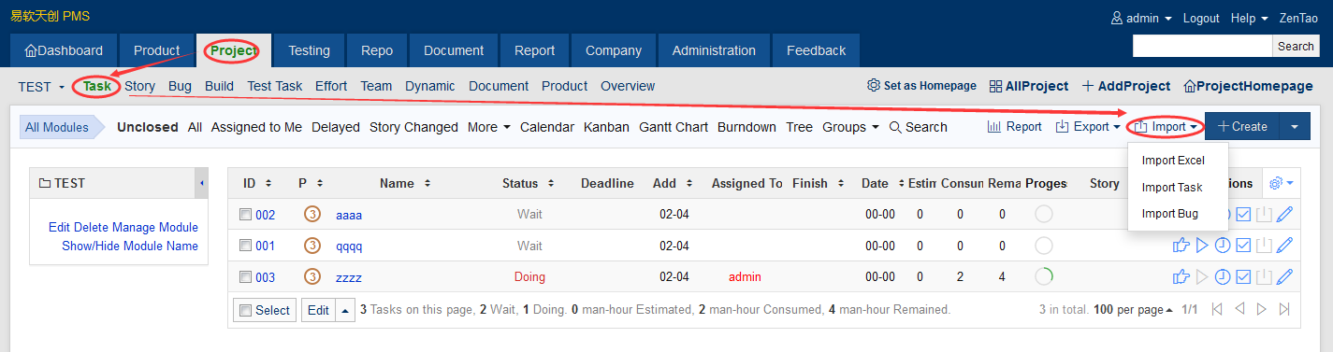Click the edit pencil icon for task aaaa
1333x352 pixels.
pyautogui.click(x=1284, y=215)
